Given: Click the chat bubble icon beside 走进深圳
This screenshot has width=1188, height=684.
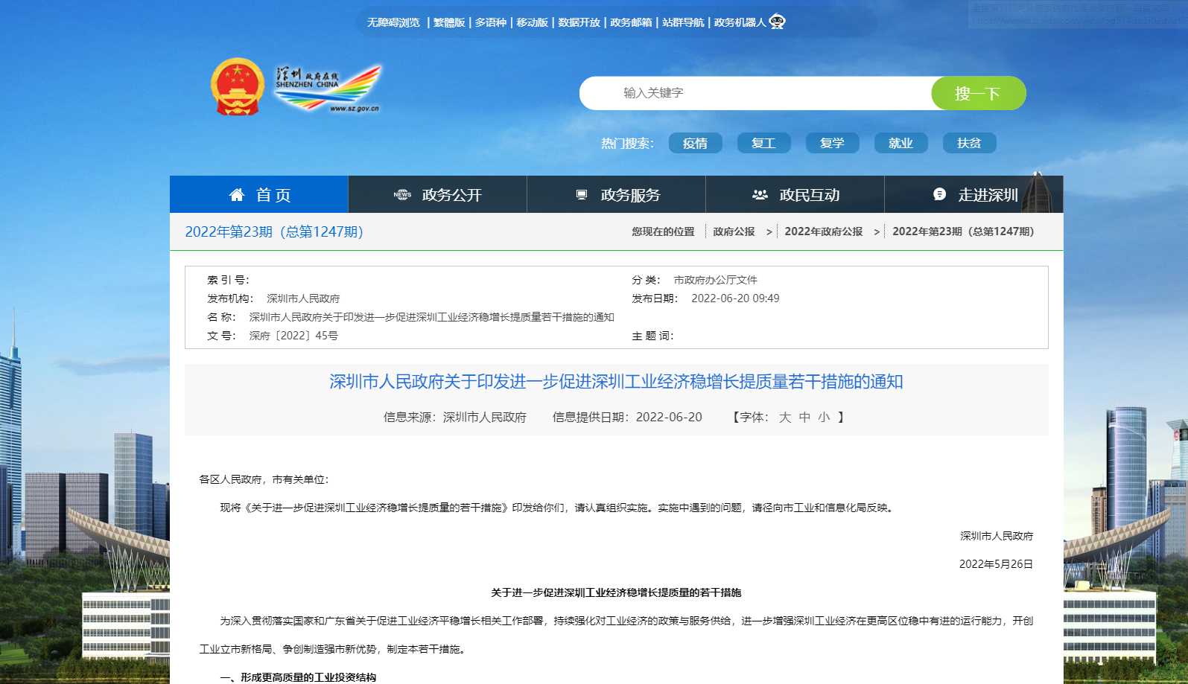Looking at the screenshot, I should (x=939, y=194).
